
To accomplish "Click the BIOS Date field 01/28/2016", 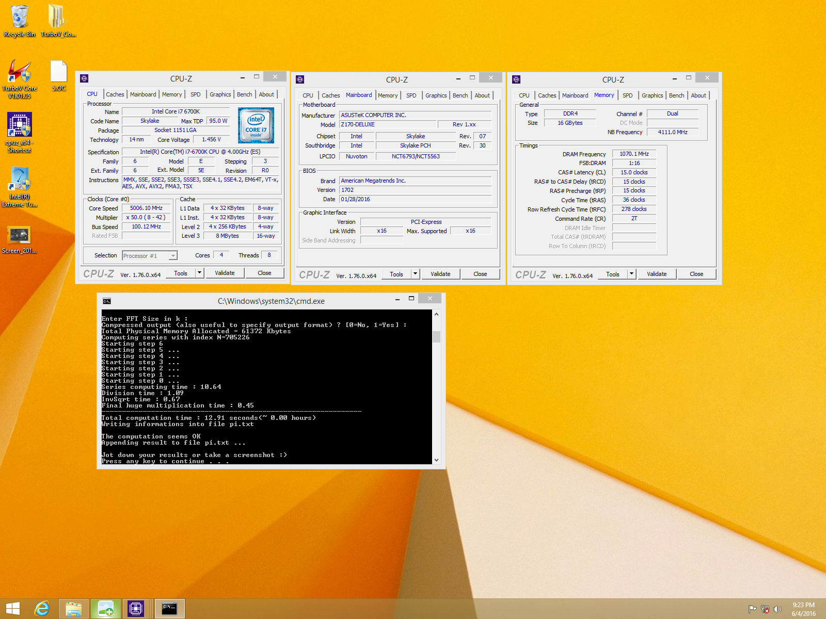I will click(x=415, y=199).
